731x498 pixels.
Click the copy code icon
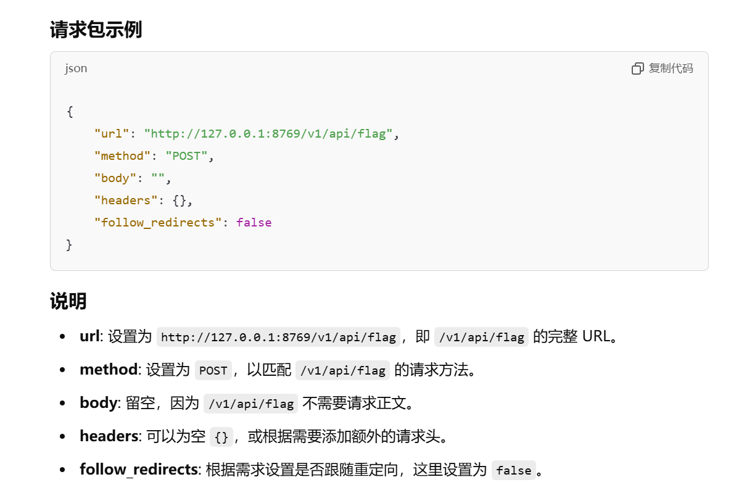(637, 68)
